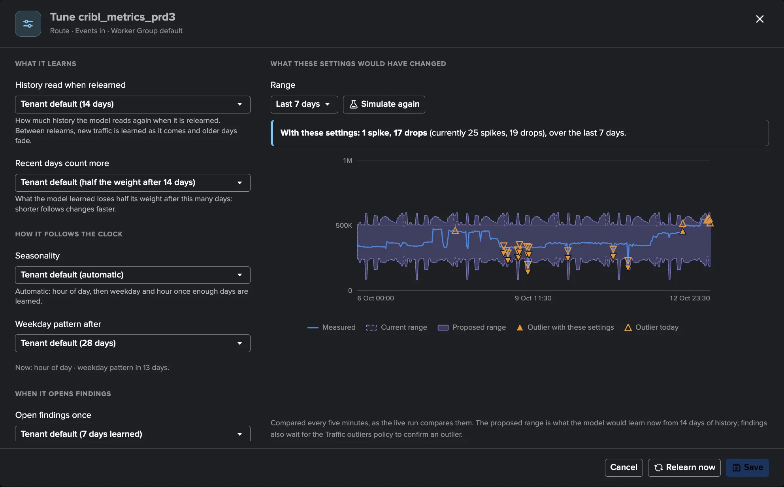The height and width of the screenshot is (487, 784).
Task: Click the 9 Oct 11:30 axis label
Action: 533,298
